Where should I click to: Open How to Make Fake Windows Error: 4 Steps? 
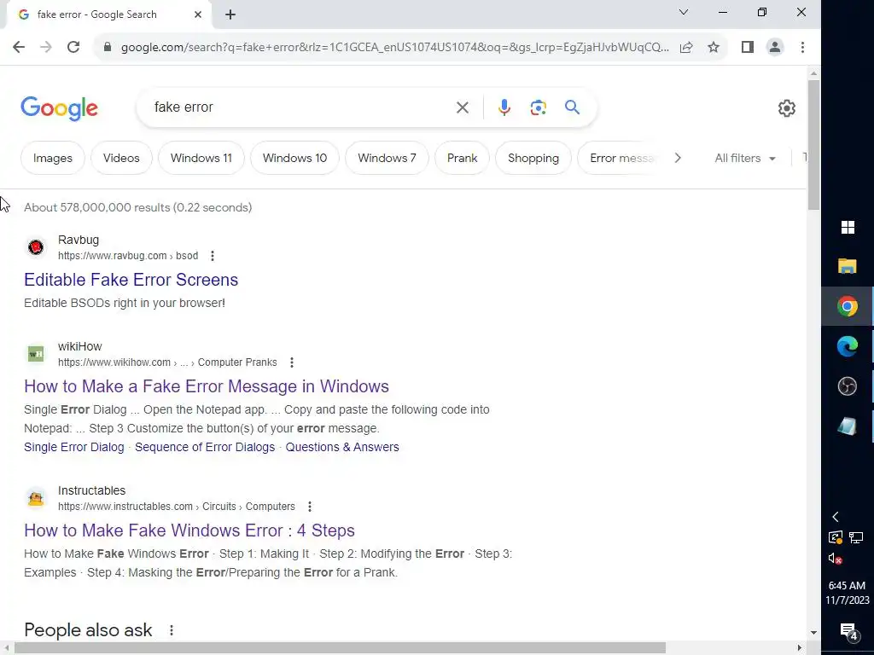click(x=189, y=530)
